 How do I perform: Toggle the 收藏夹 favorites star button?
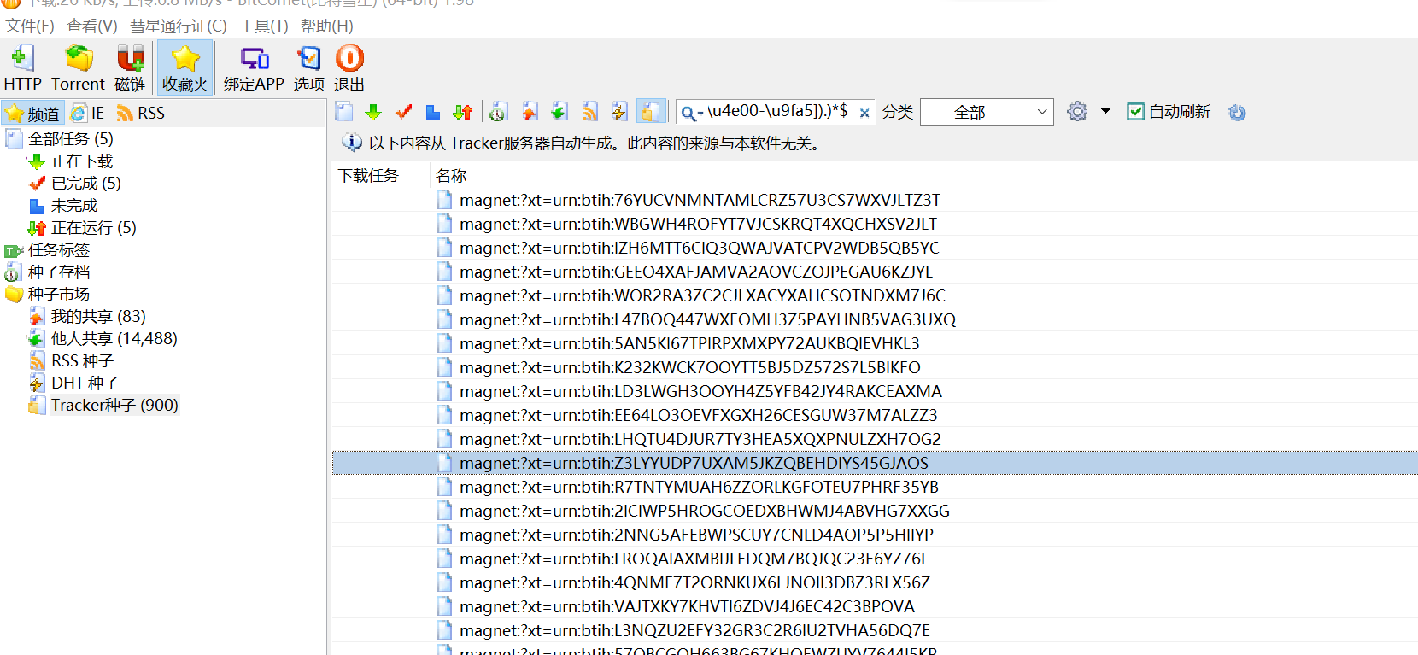185,67
